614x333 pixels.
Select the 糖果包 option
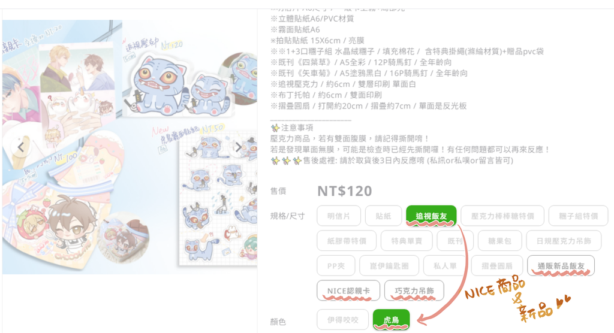coord(499,241)
